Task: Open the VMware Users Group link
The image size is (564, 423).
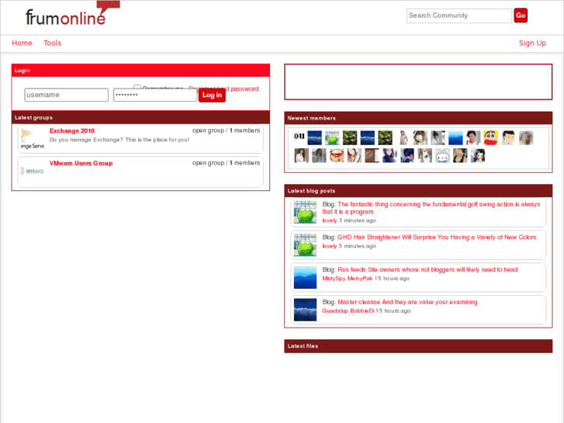Action: 81,163
